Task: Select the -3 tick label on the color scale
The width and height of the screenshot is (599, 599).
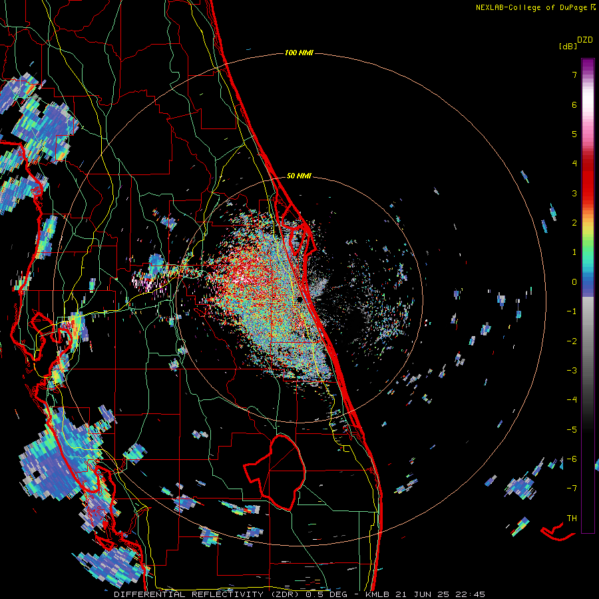Action: (572, 371)
